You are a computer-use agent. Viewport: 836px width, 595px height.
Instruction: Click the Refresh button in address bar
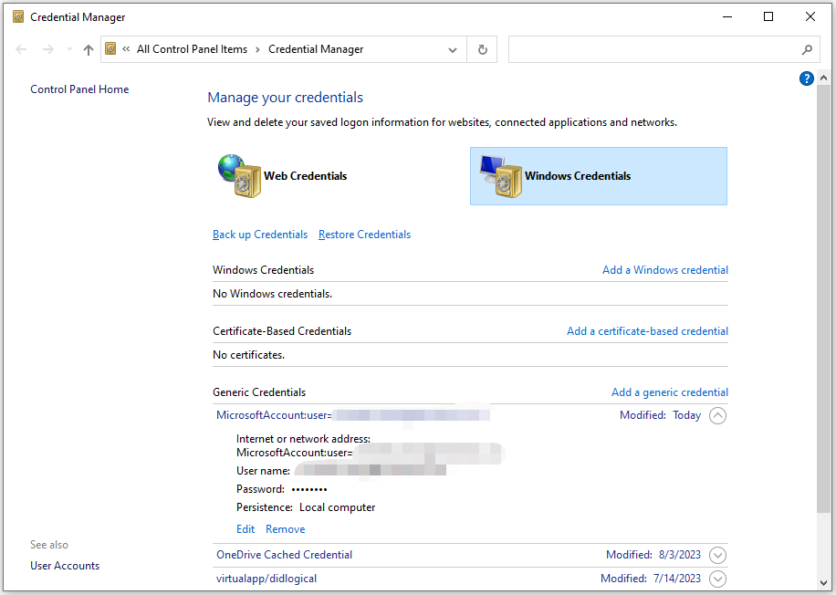pos(482,49)
